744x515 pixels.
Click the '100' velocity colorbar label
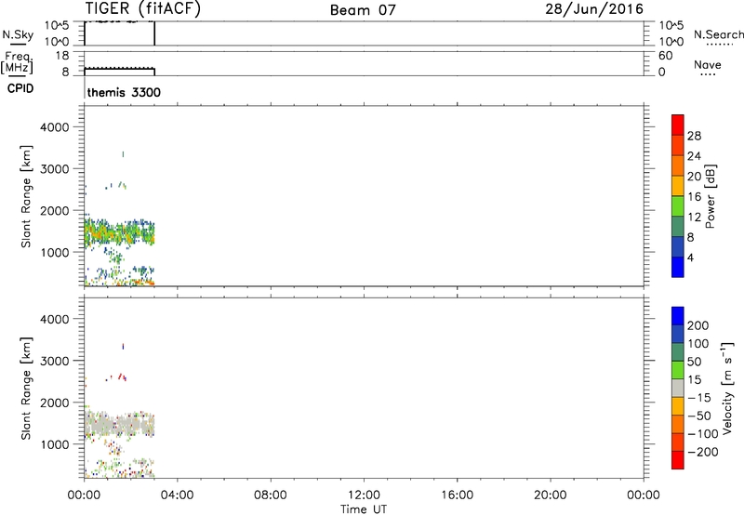[x=698, y=344]
